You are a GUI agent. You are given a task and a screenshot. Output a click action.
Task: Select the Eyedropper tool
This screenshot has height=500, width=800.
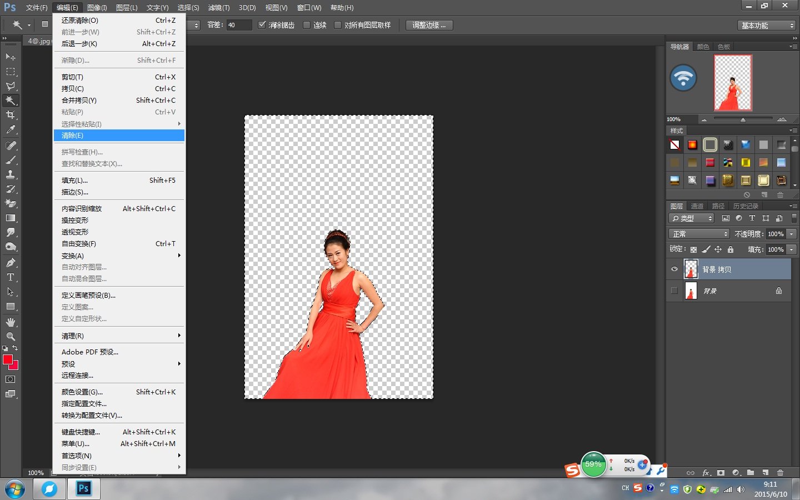pyautogui.click(x=11, y=129)
